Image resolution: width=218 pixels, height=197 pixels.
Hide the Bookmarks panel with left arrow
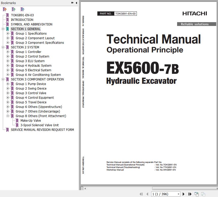coord(76,3)
